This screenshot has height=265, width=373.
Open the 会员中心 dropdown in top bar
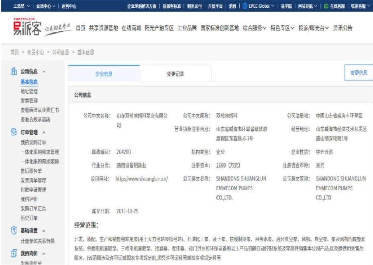click(x=46, y=6)
